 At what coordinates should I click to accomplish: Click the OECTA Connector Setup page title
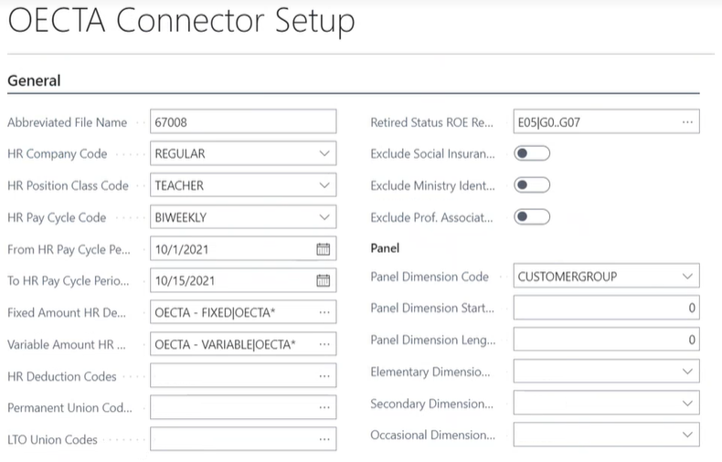(182, 21)
